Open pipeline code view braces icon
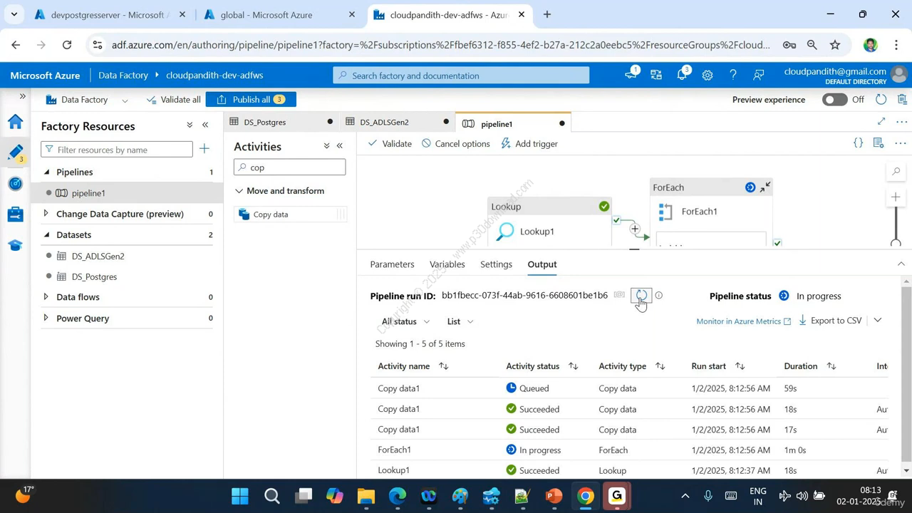 point(859,143)
